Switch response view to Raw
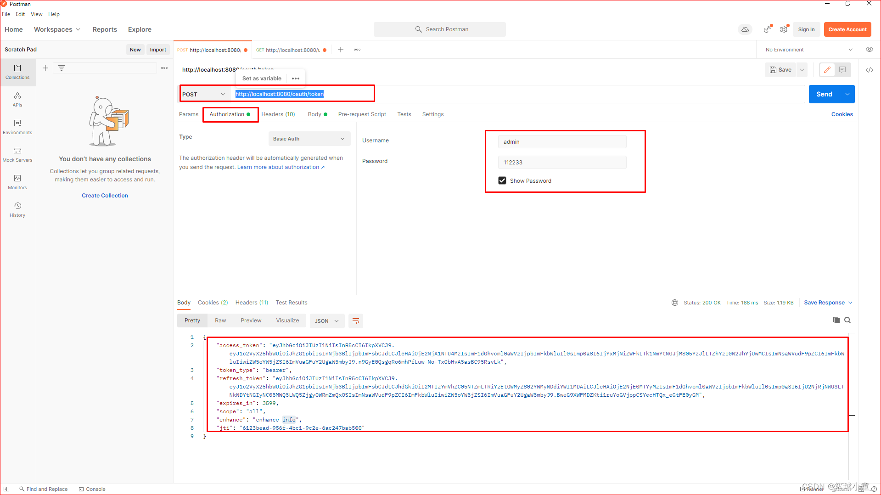881x495 pixels. coord(220,321)
